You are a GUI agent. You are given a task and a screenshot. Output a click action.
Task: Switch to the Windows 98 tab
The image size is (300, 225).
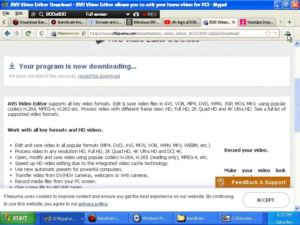(144, 22)
